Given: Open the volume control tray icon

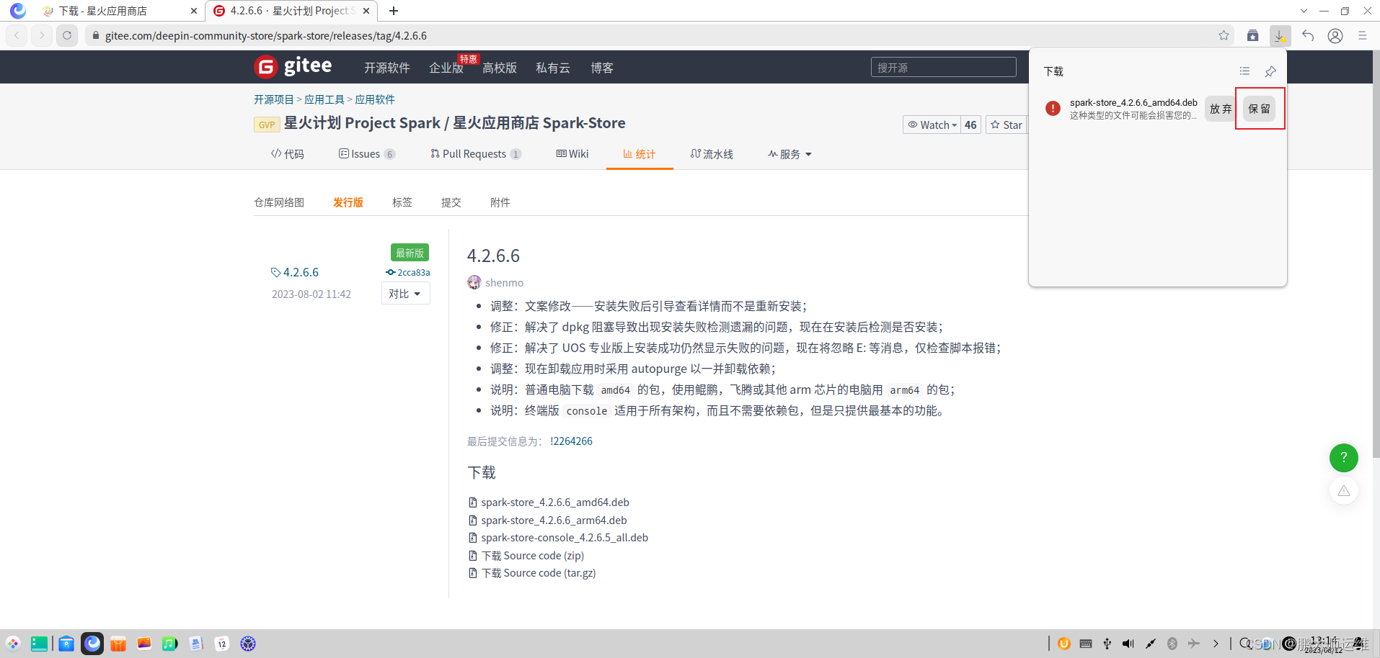Looking at the screenshot, I should (x=1128, y=644).
